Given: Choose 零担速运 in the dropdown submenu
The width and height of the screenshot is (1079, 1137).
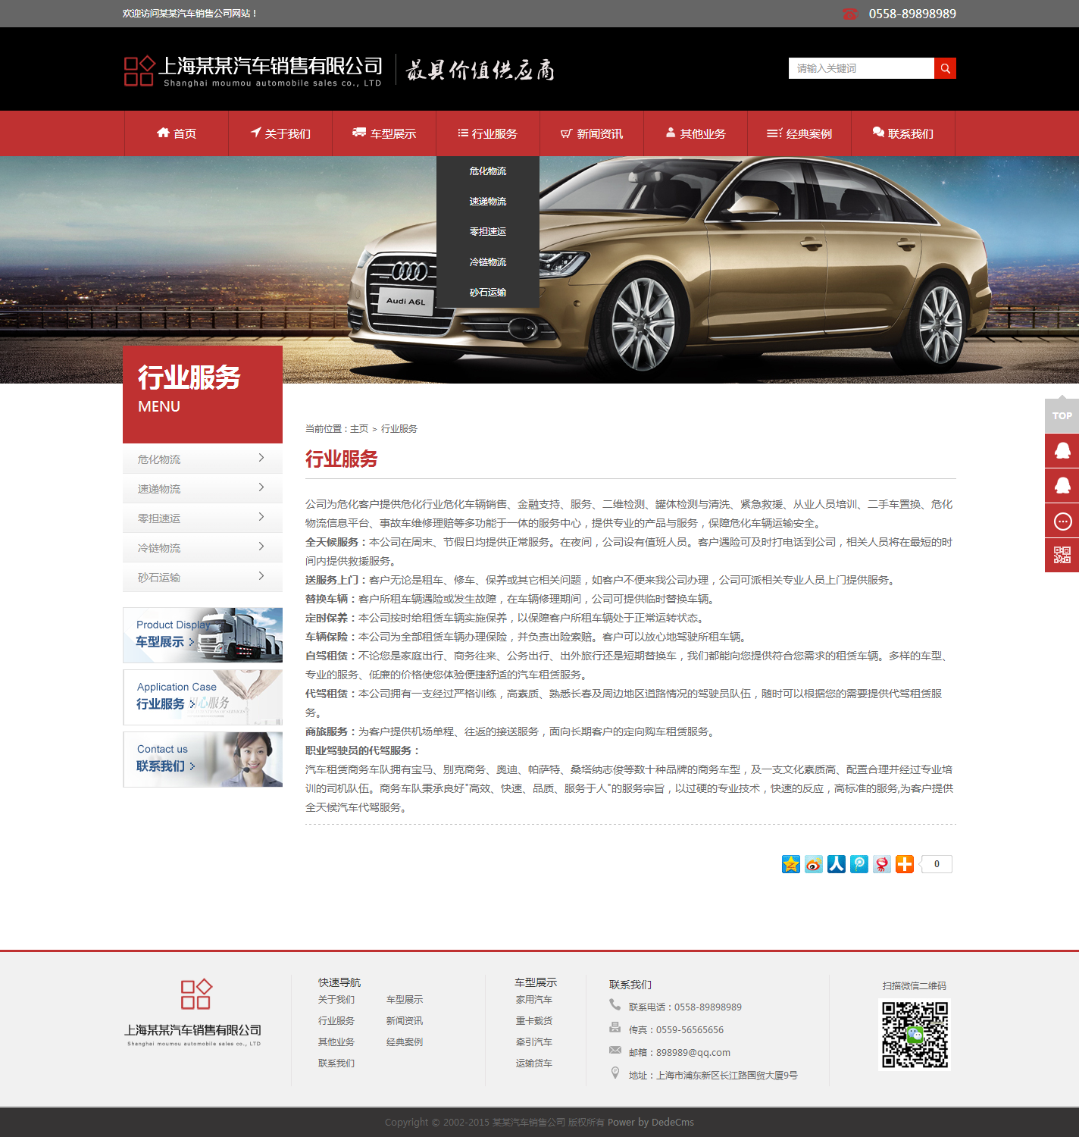Looking at the screenshot, I should (487, 232).
